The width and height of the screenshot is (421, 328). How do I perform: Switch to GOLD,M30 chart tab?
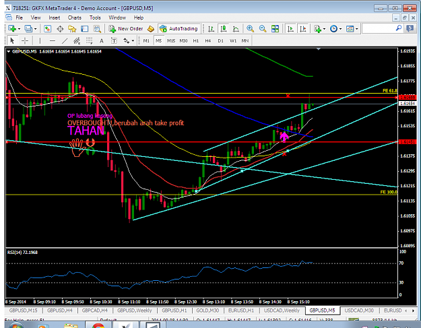(x=207, y=310)
